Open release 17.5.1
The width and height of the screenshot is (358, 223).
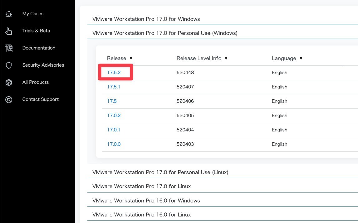pos(113,87)
